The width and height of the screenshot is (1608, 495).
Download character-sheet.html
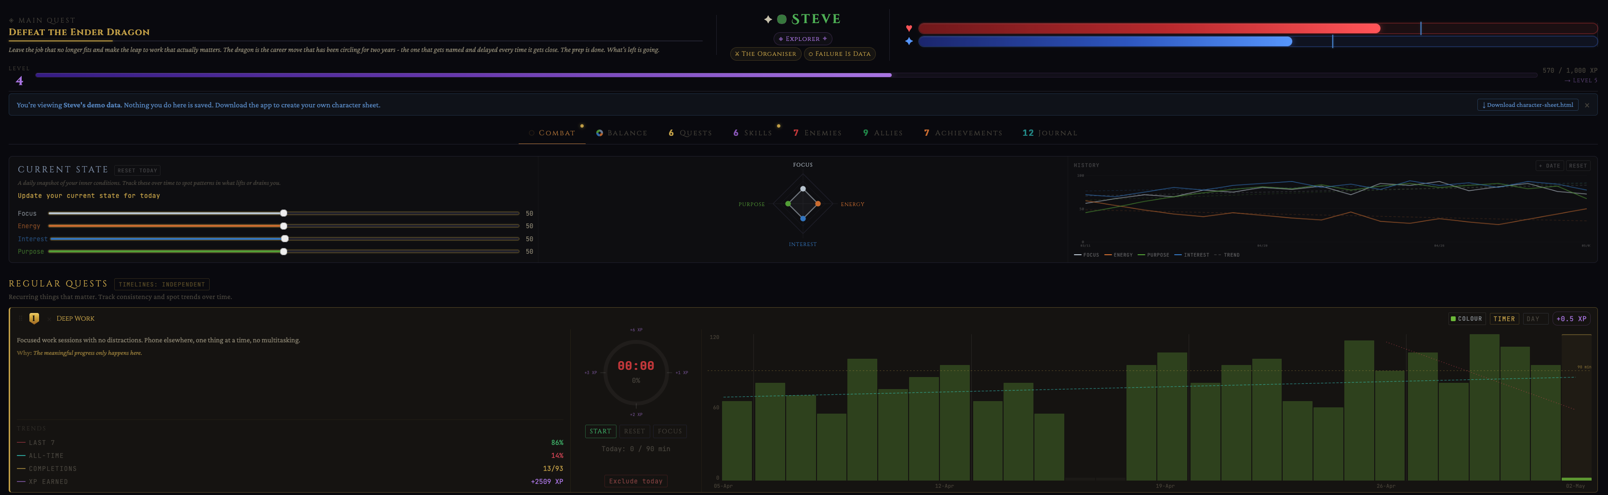[x=1528, y=105]
